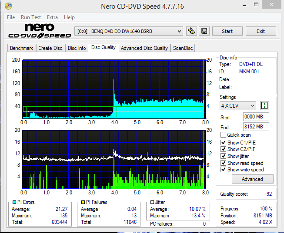Switch to the ScanDisc tab
The image size is (284, 233).
[x=183, y=48]
